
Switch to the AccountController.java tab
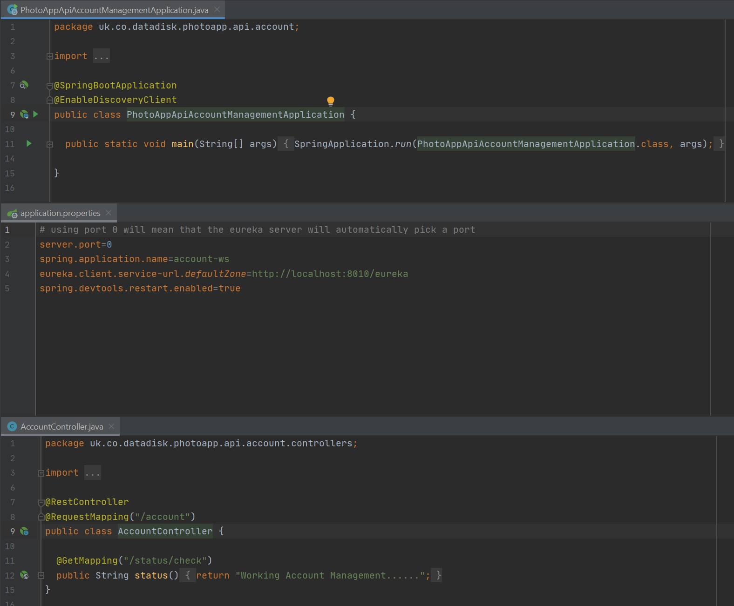(61, 426)
